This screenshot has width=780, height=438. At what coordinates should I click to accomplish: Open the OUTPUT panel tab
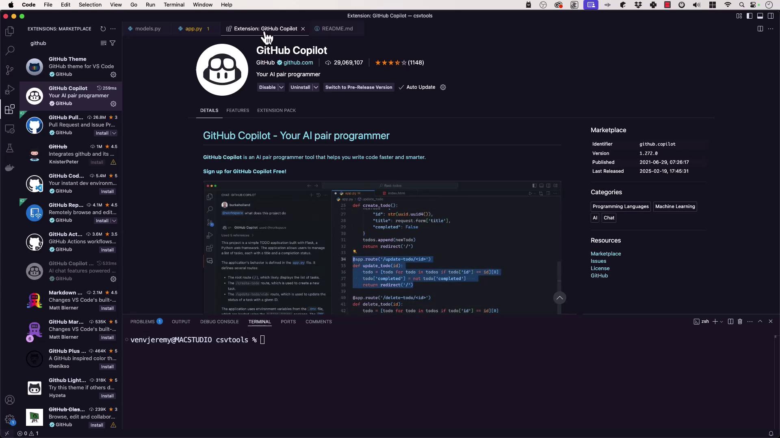pos(181,322)
